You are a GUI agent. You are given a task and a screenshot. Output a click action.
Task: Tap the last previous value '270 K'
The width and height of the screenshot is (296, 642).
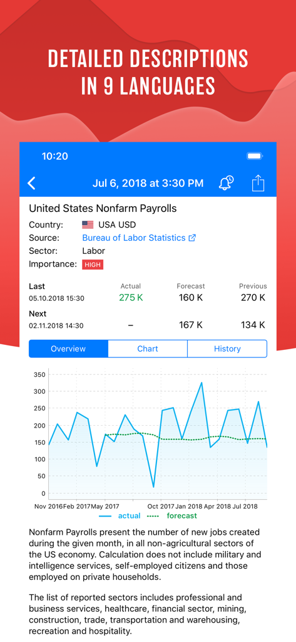(x=253, y=298)
